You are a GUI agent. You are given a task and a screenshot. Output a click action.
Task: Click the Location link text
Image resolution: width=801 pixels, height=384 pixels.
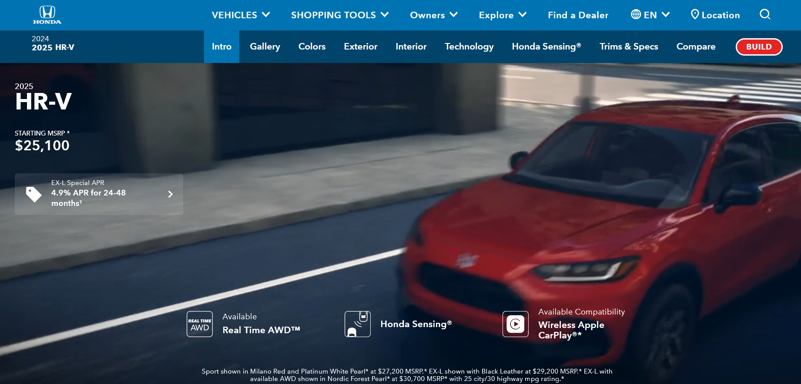721,15
